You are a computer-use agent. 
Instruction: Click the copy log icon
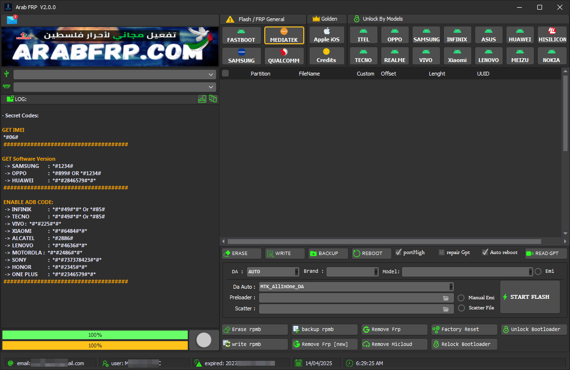(213, 99)
